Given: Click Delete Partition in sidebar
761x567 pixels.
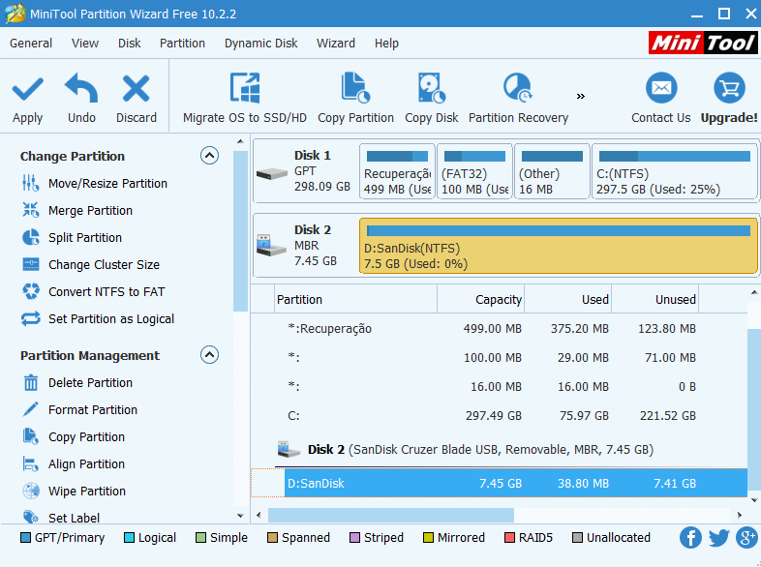Looking at the screenshot, I should 77,383.
